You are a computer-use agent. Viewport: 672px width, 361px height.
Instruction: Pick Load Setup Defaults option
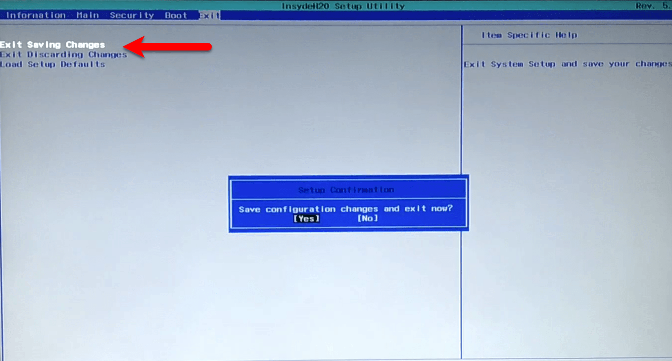pos(52,64)
